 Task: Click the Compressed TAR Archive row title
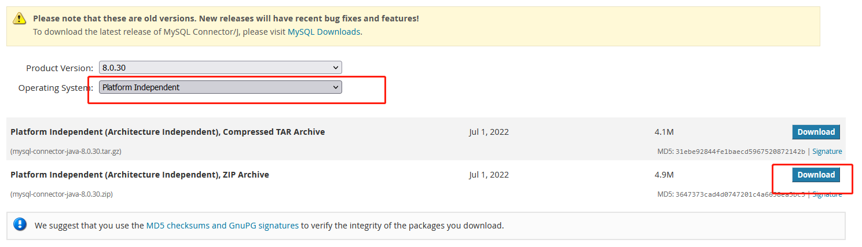click(167, 132)
